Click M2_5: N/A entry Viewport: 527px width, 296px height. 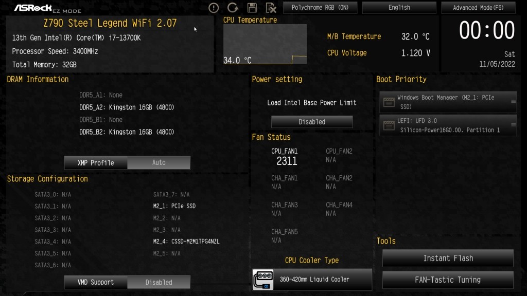(167, 253)
